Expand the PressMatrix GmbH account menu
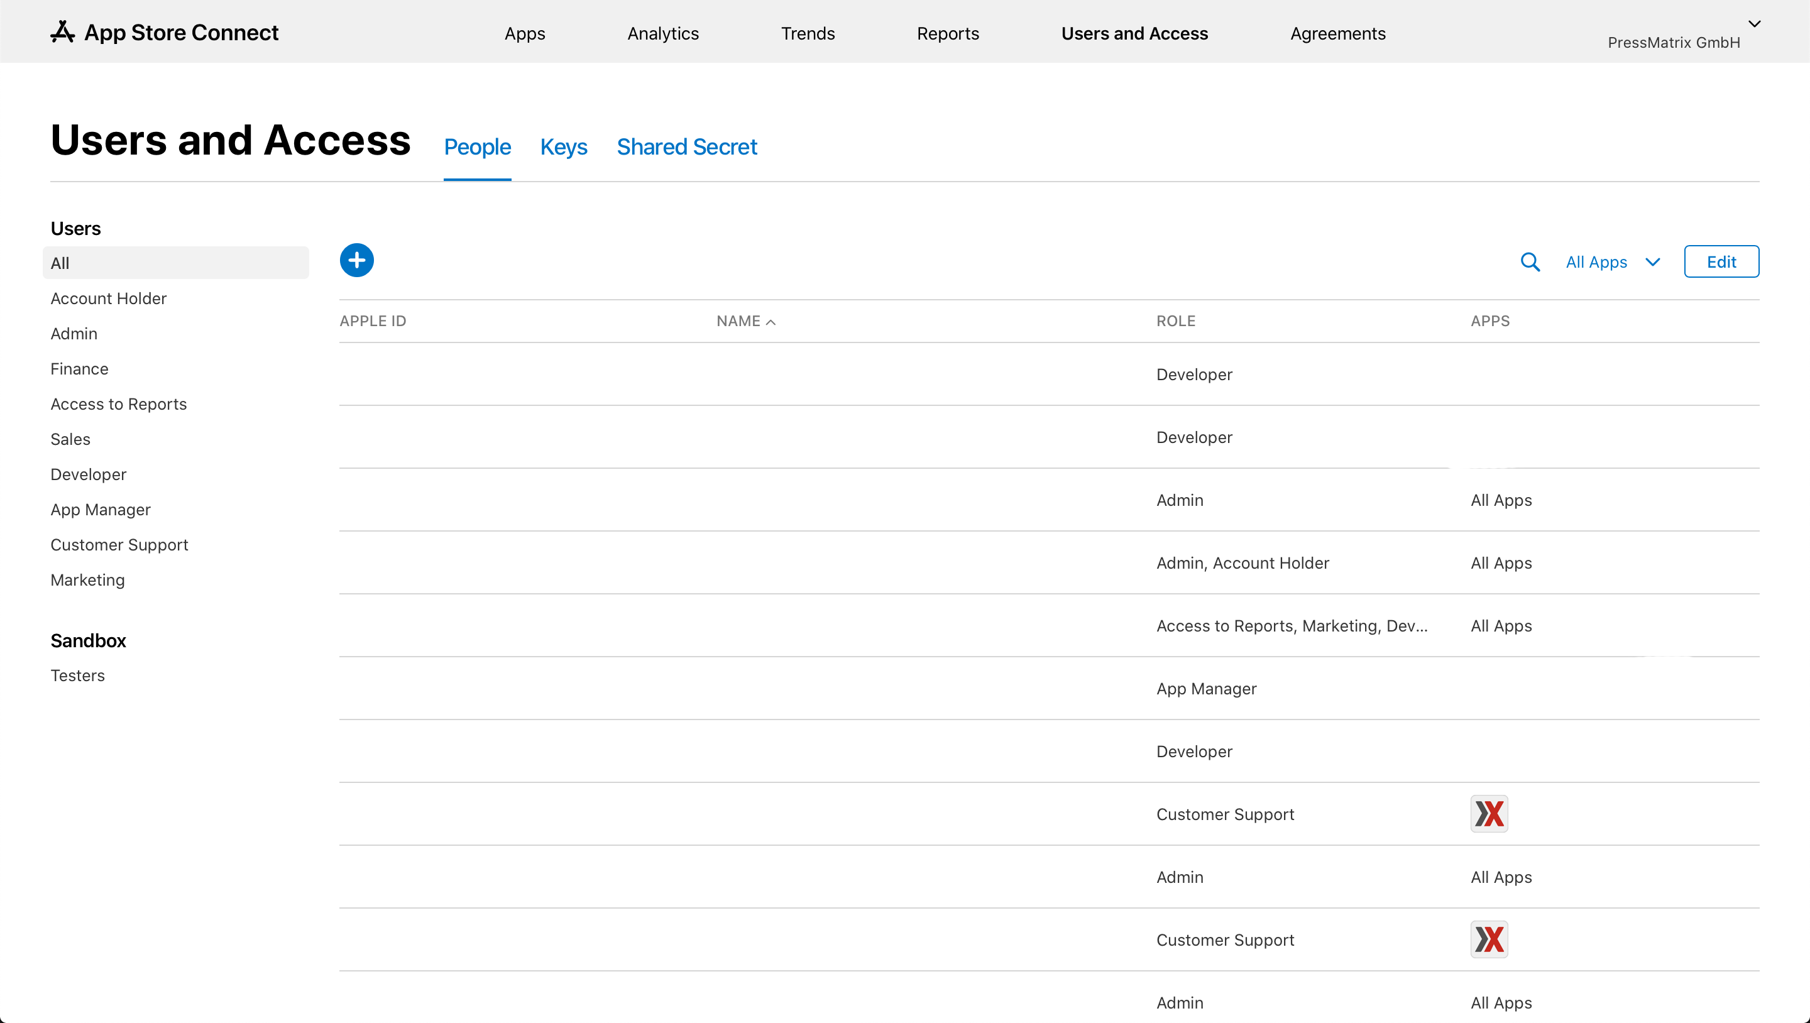 tap(1754, 24)
